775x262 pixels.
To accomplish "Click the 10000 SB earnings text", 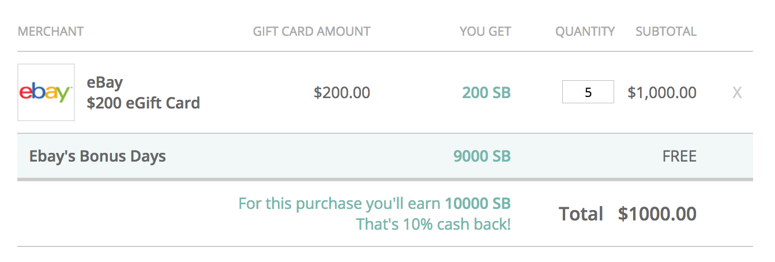I will pos(478,204).
